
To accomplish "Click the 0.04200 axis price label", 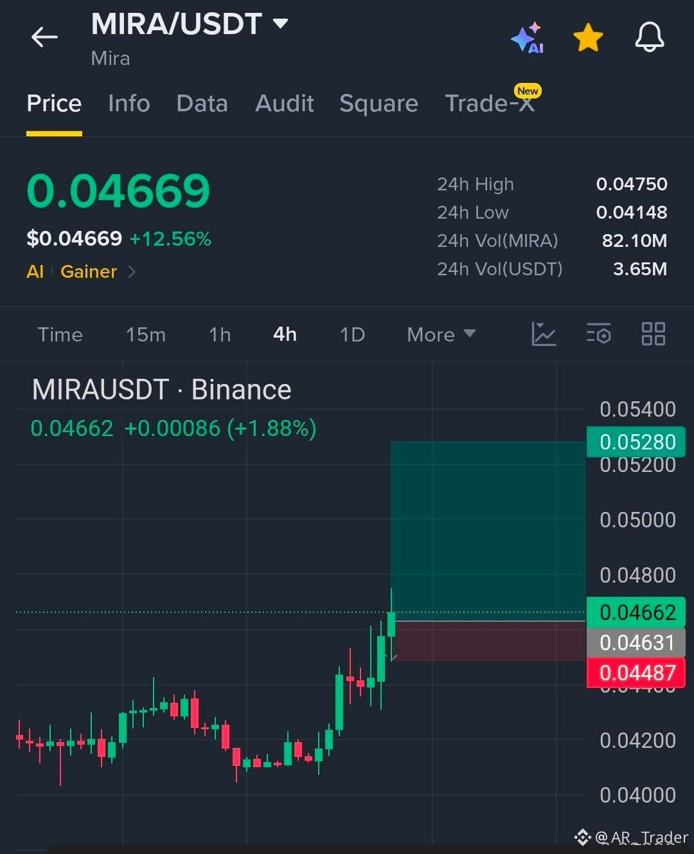I will pos(637,740).
